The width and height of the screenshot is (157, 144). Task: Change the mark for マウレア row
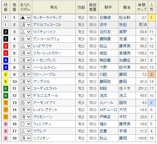25,131
